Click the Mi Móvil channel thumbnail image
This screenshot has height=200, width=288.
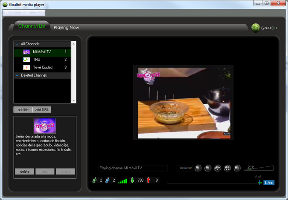click(45, 126)
